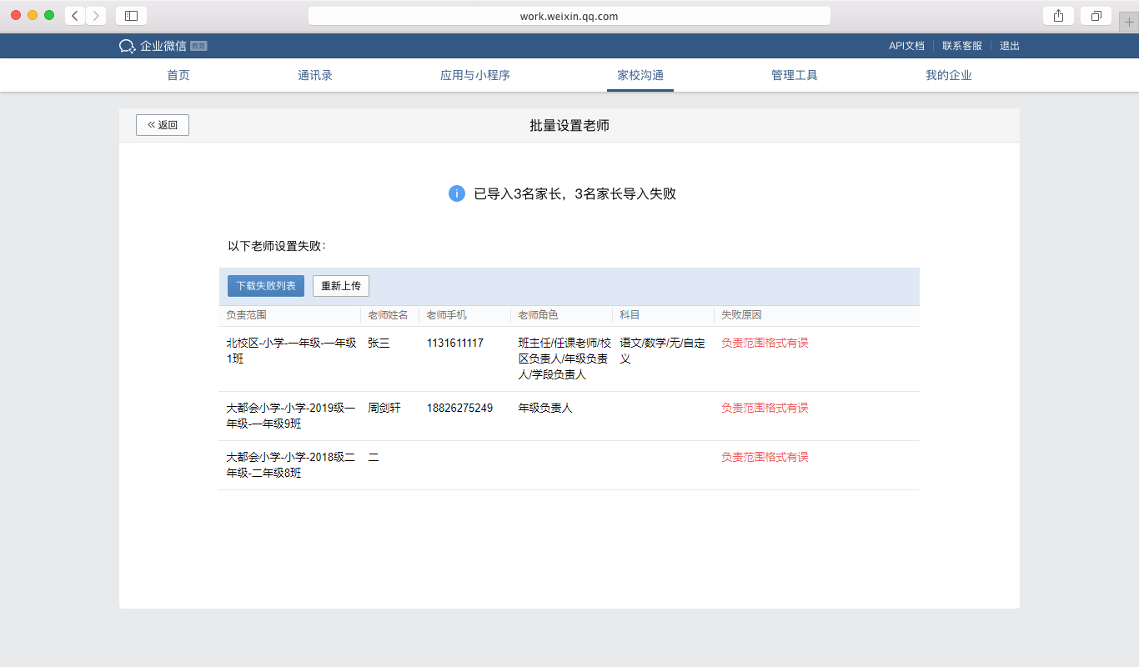Open the 首页 tab
Screen dimensions: 1139x667
point(178,75)
